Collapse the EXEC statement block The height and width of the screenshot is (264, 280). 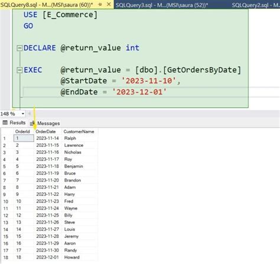(19, 70)
